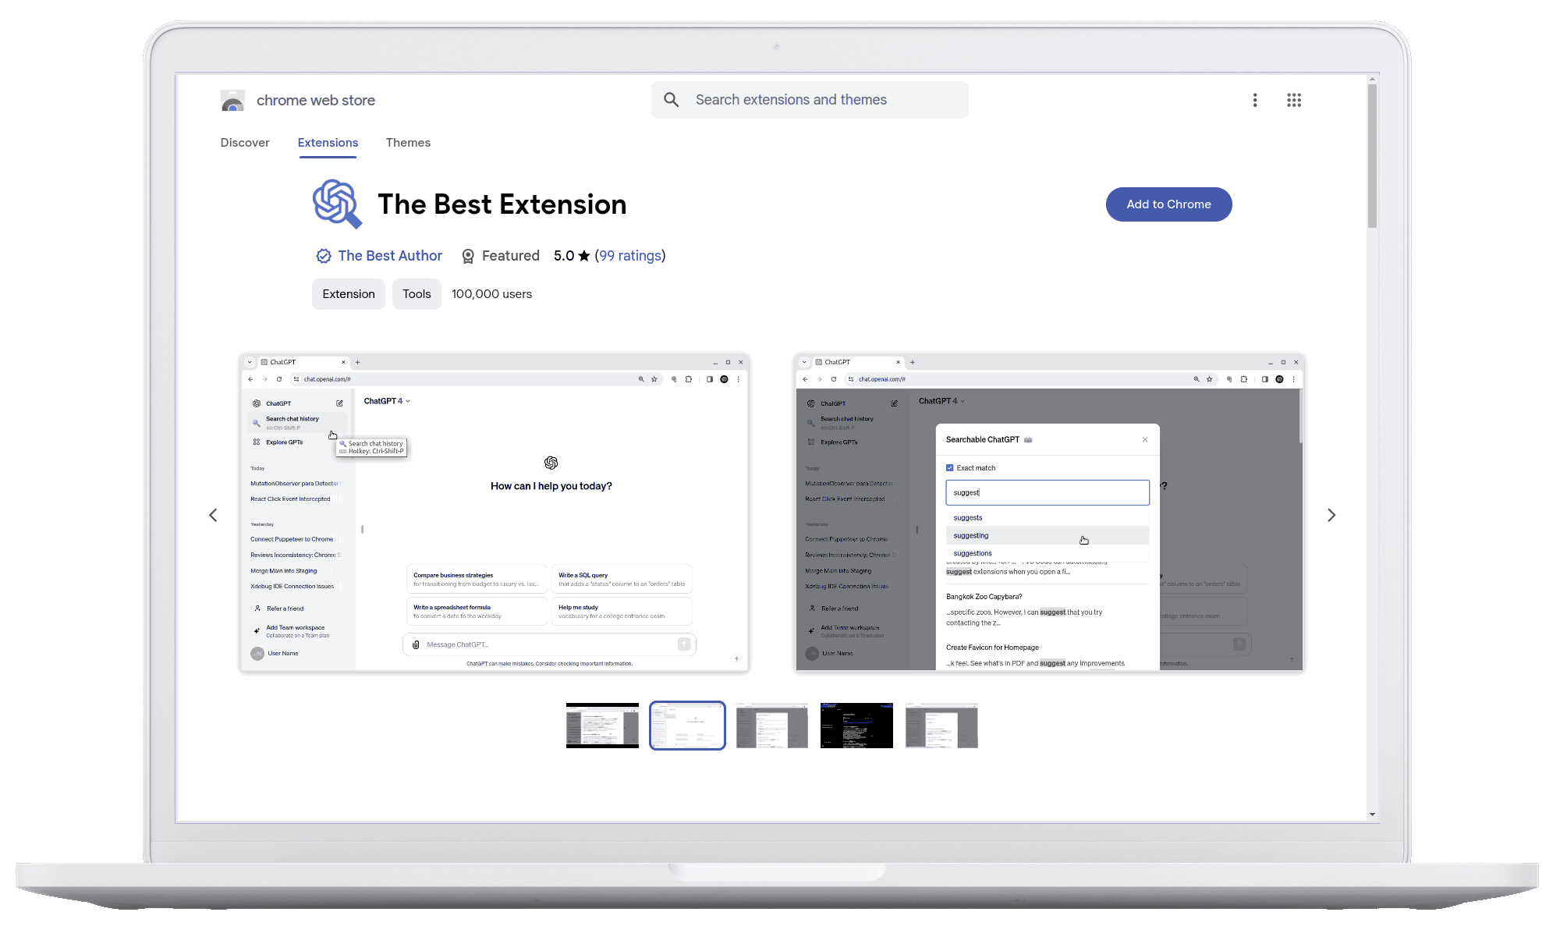The height and width of the screenshot is (937, 1560).
Task: Open the three-dot more options menu
Action: tap(1255, 100)
